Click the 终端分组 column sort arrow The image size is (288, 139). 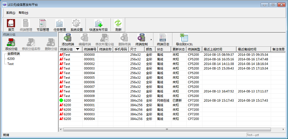click(78, 49)
